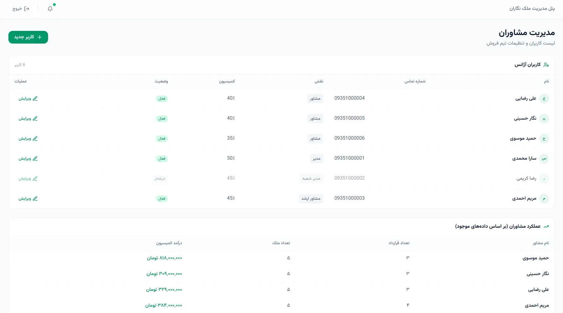The width and height of the screenshot is (563, 313).
Task: Select phone number 09351000001
Action: coord(349,158)
